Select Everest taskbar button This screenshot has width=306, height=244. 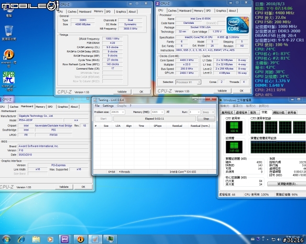coord(80,239)
